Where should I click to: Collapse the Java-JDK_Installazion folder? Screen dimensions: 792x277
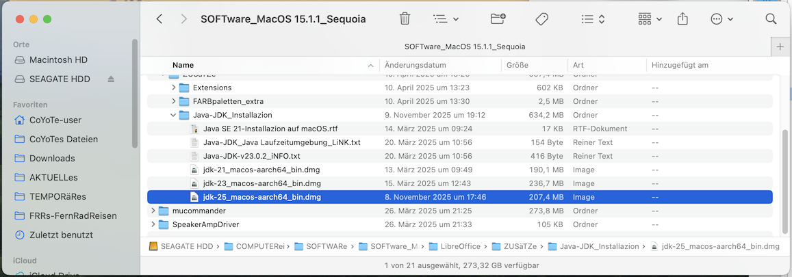[x=174, y=115]
